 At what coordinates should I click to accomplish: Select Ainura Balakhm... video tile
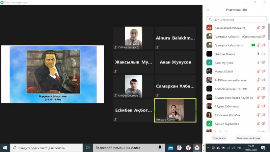tap(175, 38)
